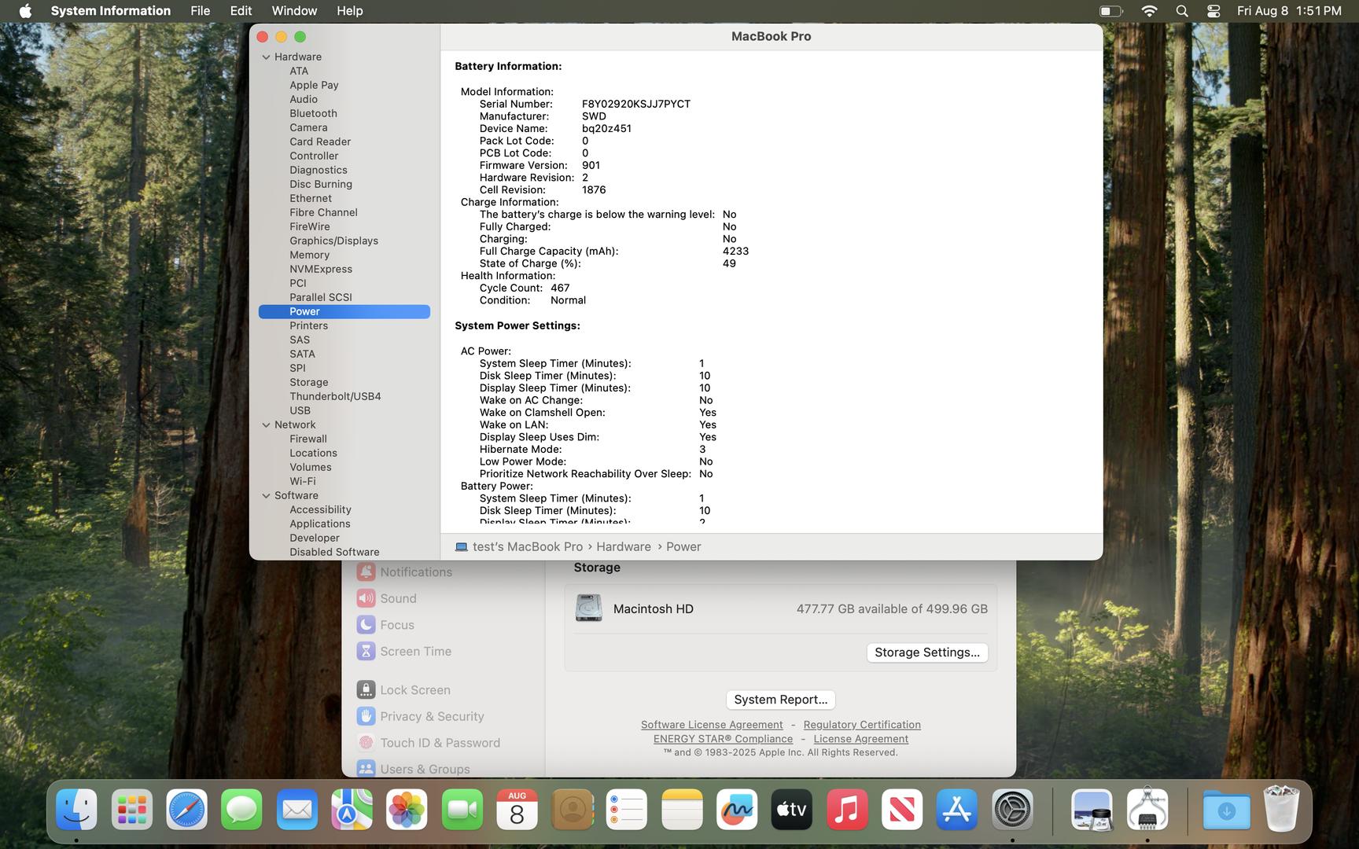Viewport: 1359px width, 849px height.
Task: Open App Store in the dock
Action: point(957,810)
